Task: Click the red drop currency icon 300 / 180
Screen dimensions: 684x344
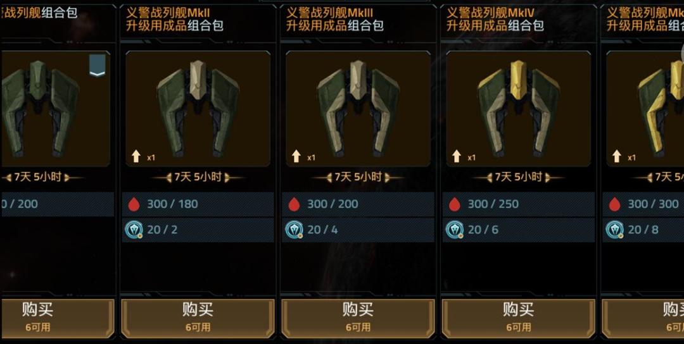Action: pyautogui.click(x=134, y=204)
